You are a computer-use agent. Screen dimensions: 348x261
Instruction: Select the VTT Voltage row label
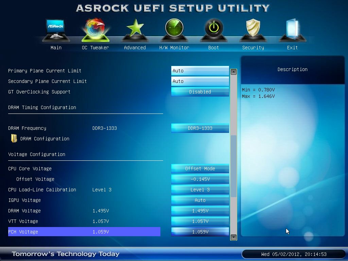coord(23,221)
